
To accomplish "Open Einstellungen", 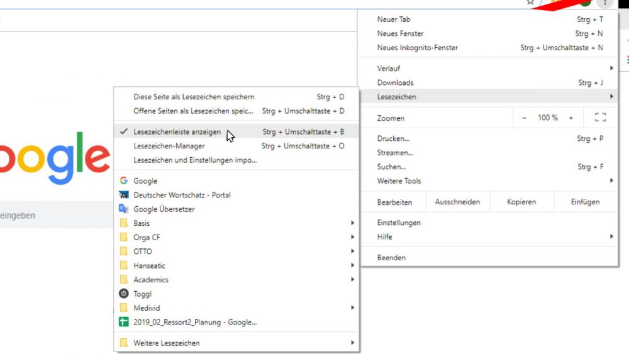I will pyautogui.click(x=489, y=223).
